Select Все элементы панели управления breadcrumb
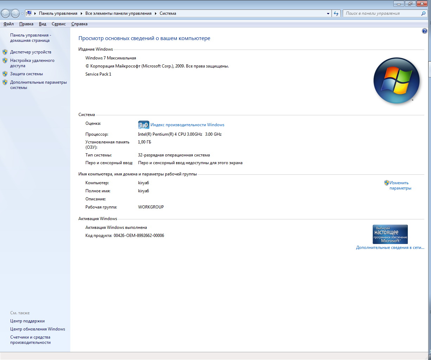The height and width of the screenshot is (360, 431). pyautogui.click(x=118, y=13)
